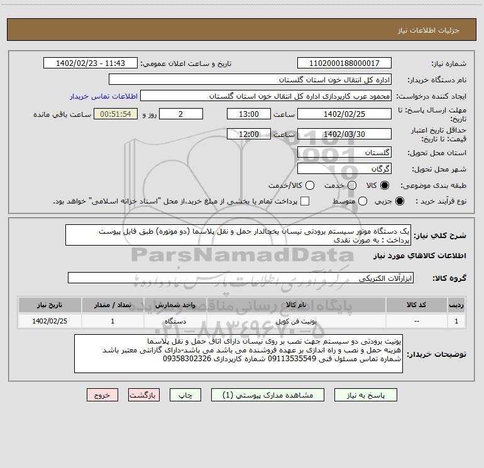Click the شماره نیاز field 1102000188000017
This screenshot has height=468, width=484.
click(344, 63)
